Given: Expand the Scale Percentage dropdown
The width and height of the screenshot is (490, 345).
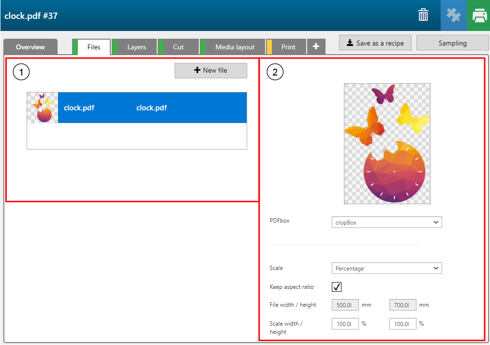Looking at the screenshot, I should (386, 268).
